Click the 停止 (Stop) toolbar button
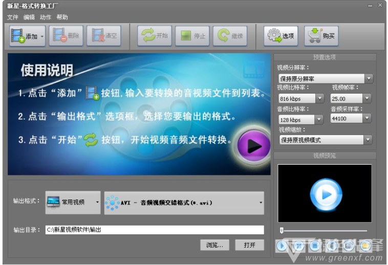Viewport: 388px width, 265px height. 192,36
